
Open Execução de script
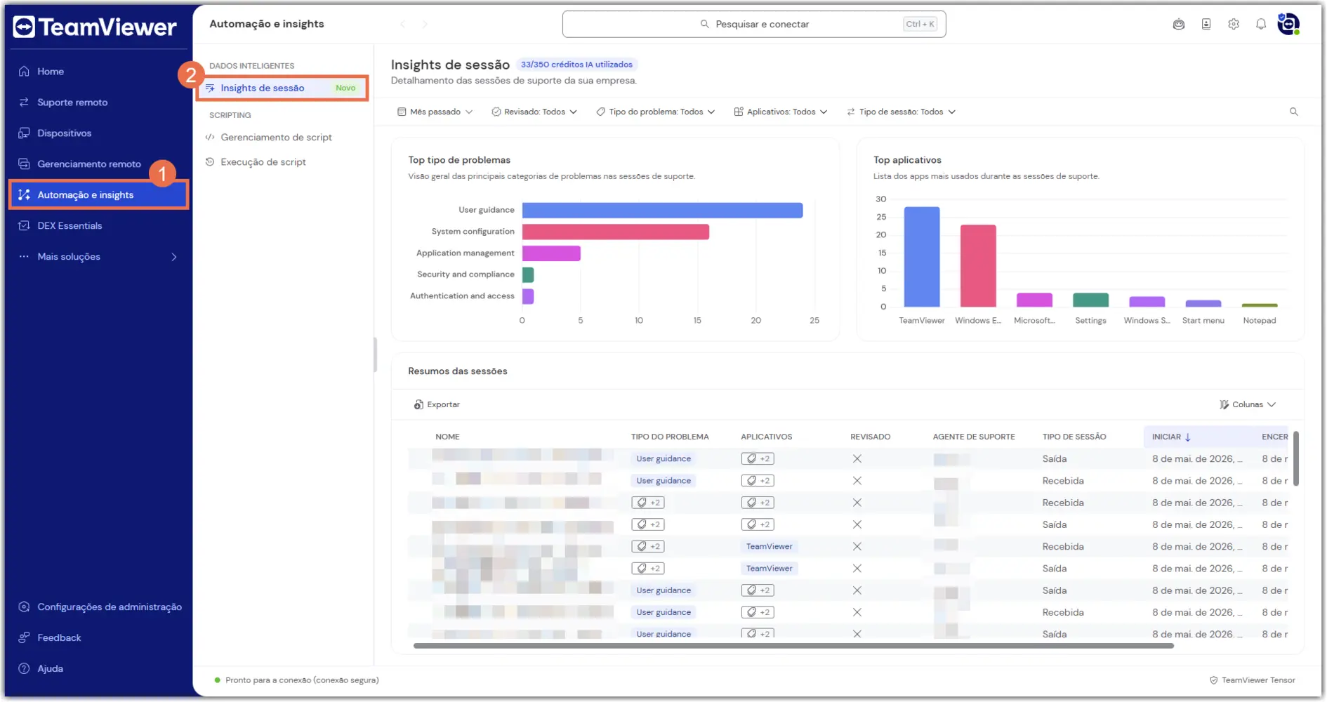click(263, 162)
